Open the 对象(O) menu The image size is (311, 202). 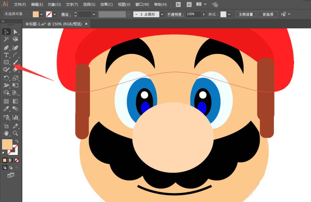point(54,4)
